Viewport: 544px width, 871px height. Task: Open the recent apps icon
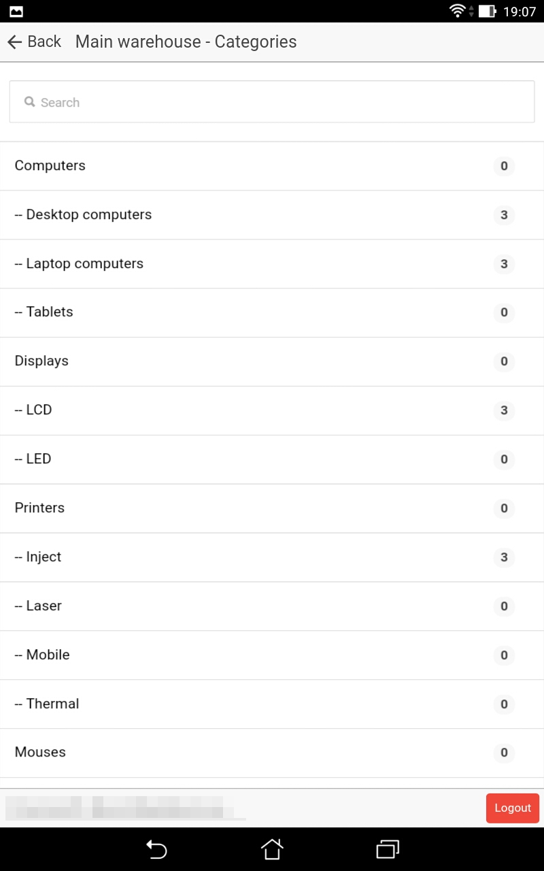(x=388, y=849)
